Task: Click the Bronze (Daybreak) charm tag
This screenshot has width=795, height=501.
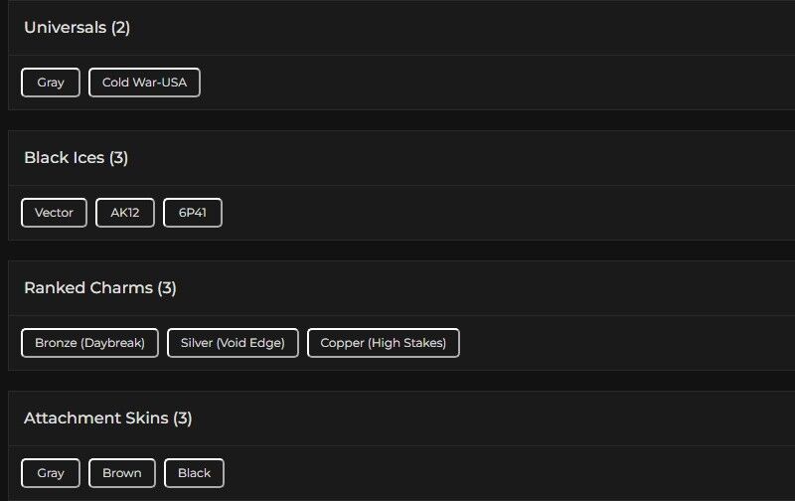Action: pyautogui.click(x=89, y=343)
